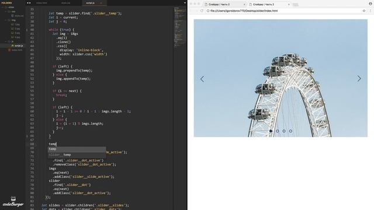Click the editor tab navigation arrows
The image size is (374, 210).
pyautogui.click(x=29, y=3)
